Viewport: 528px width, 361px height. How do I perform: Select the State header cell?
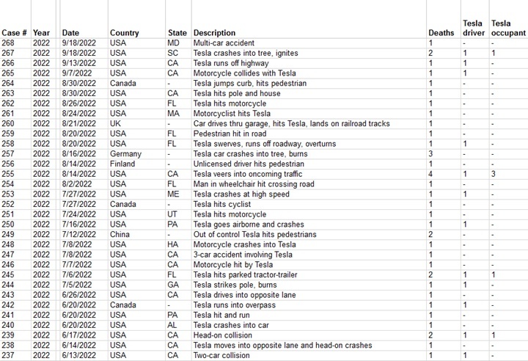pos(177,33)
